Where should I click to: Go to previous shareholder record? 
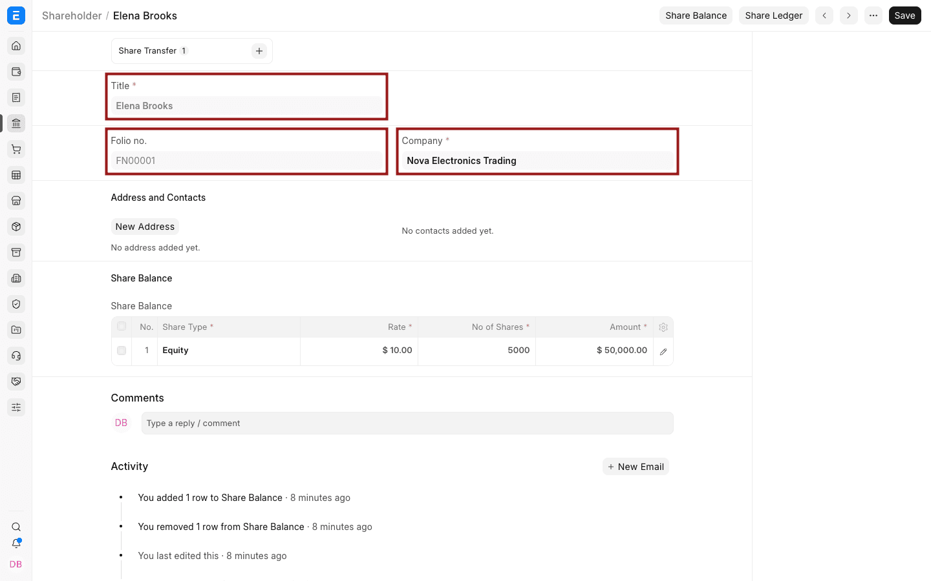coord(824,15)
